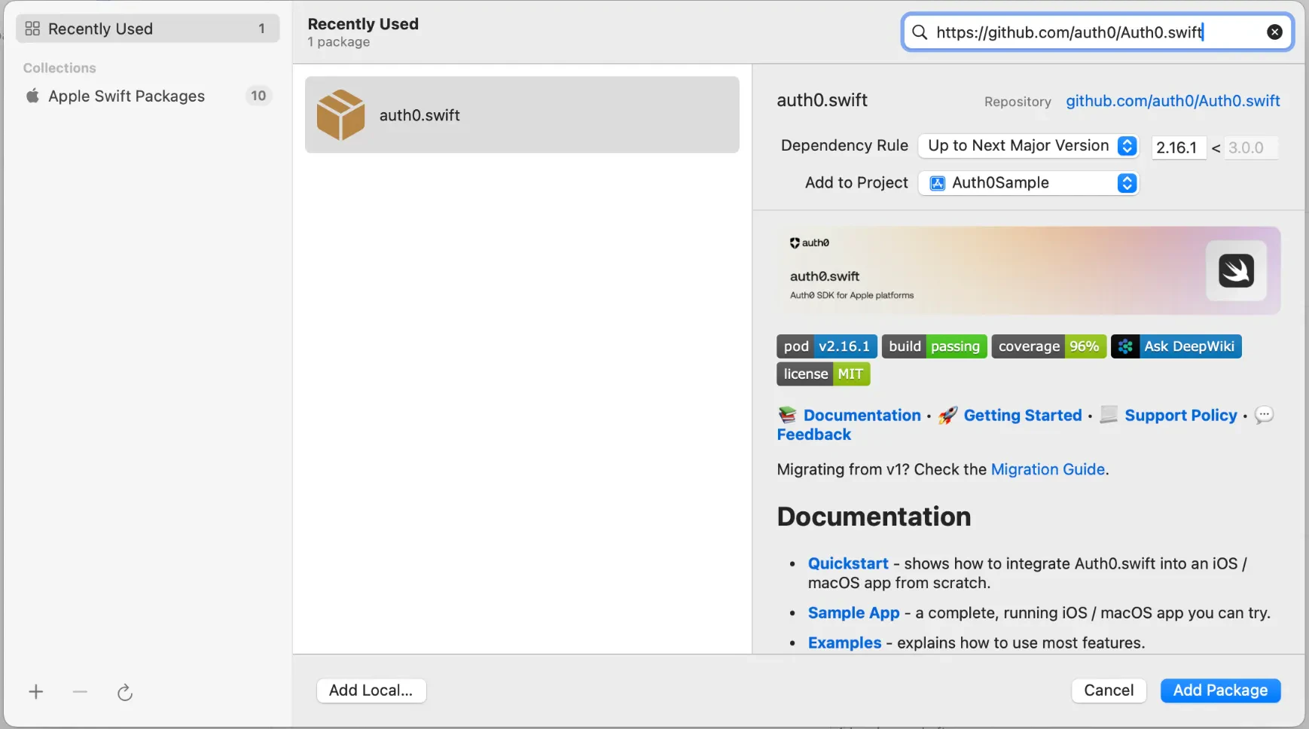Image resolution: width=1309 pixels, height=729 pixels.
Task: Click the Recently Used grid icon
Action: click(x=32, y=29)
